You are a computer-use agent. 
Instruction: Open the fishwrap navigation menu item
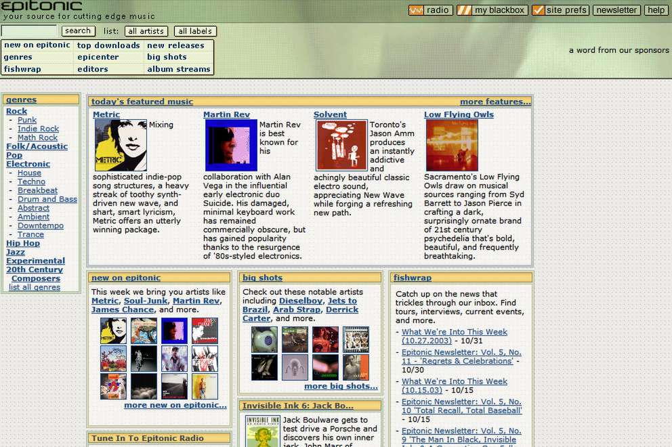click(22, 69)
